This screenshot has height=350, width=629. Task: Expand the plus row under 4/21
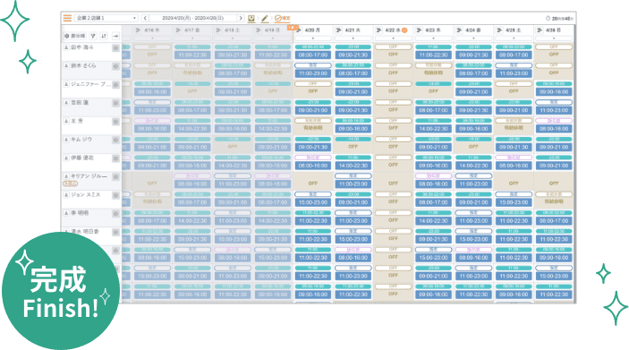[x=353, y=38]
